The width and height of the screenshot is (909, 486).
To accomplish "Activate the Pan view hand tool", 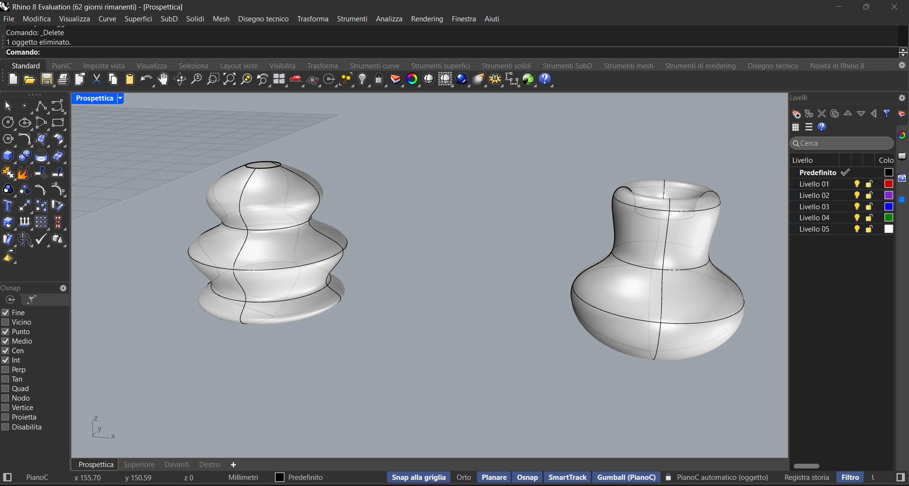I will (x=163, y=79).
